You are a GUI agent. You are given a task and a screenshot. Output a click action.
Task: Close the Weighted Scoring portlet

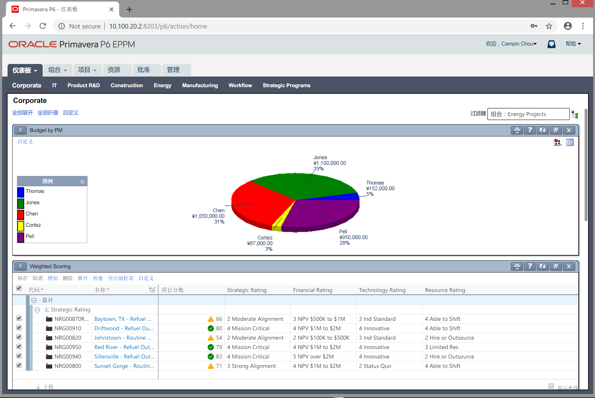[x=569, y=266]
